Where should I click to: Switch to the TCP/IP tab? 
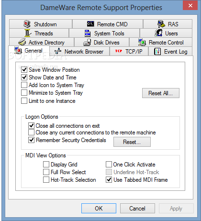click(x=129, y=51)
